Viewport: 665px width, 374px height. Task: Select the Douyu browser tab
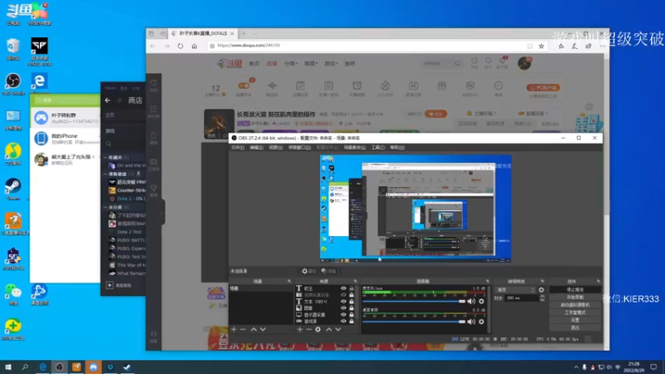coord(203,33)
